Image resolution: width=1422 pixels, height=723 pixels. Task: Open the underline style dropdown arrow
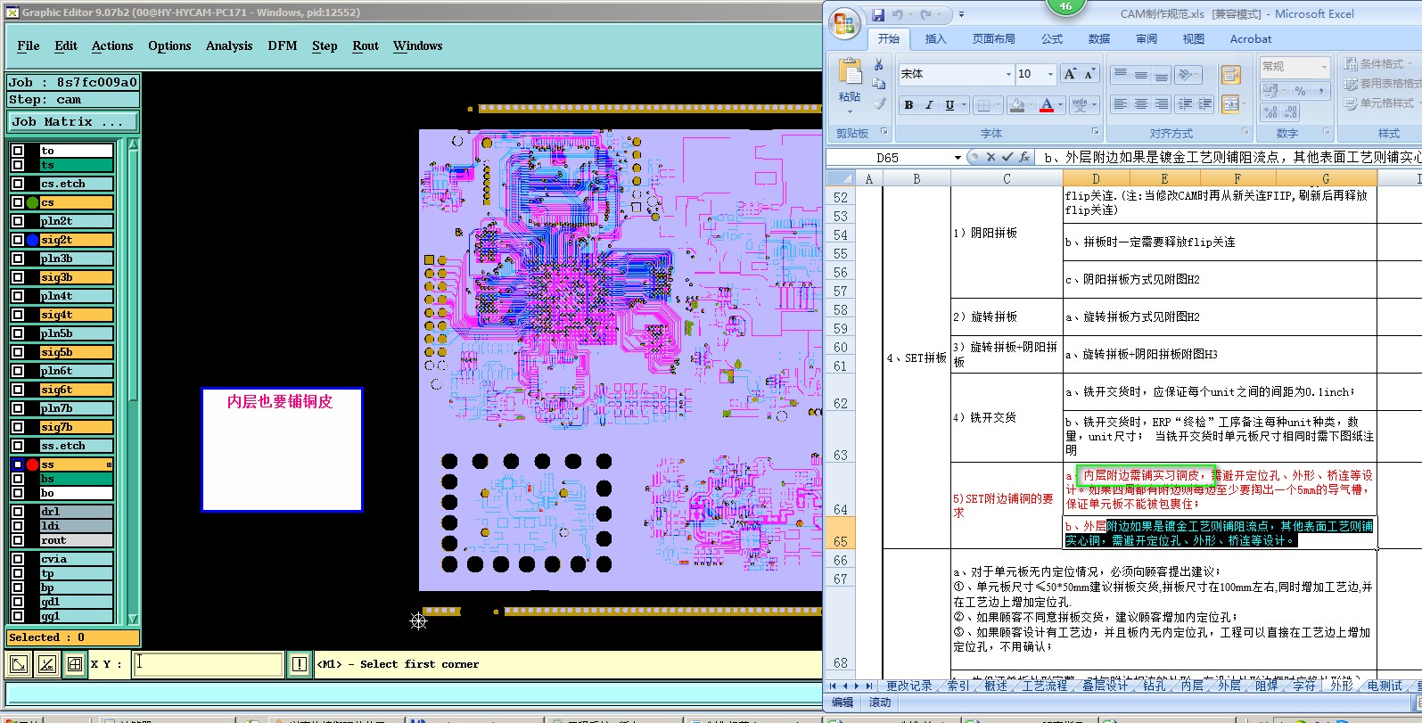pos(964,105)
